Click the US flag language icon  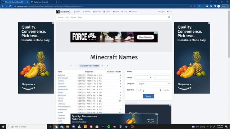pyautogui.click(x=168, y=11)
